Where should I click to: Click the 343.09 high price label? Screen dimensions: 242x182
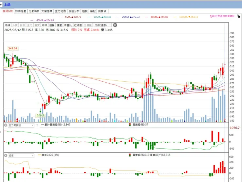tap(13, 48)
